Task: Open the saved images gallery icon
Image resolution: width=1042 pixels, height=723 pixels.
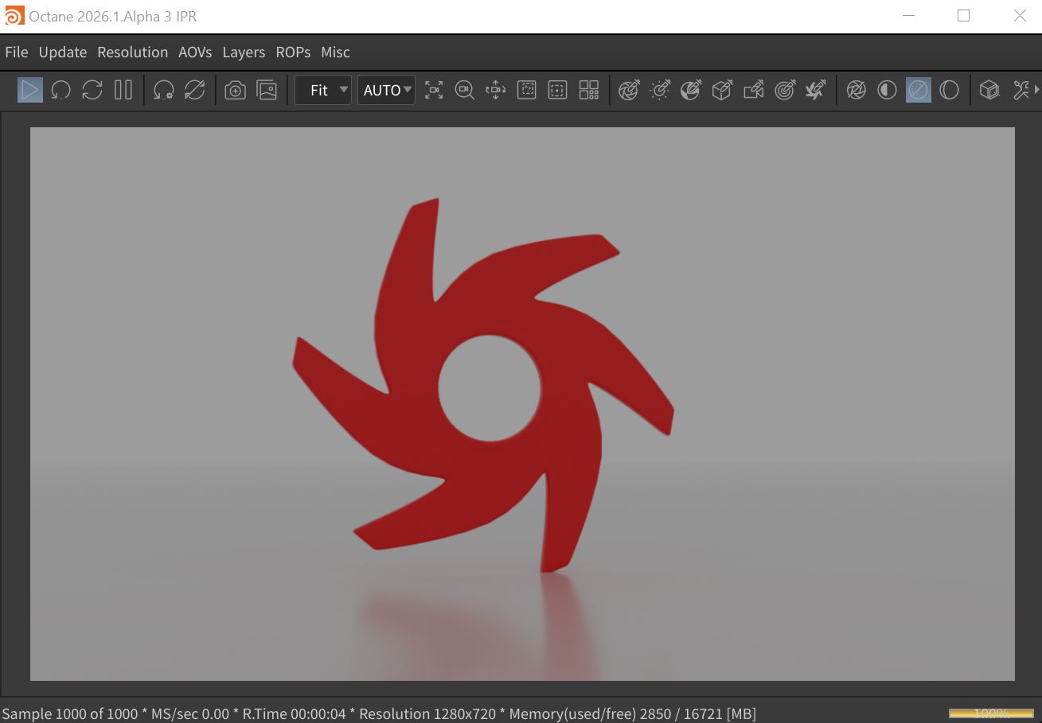Action: [267, 90]
